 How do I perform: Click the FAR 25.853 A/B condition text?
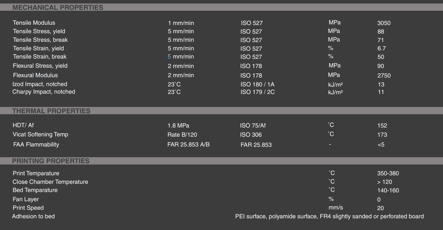click(x=188, y=145)
